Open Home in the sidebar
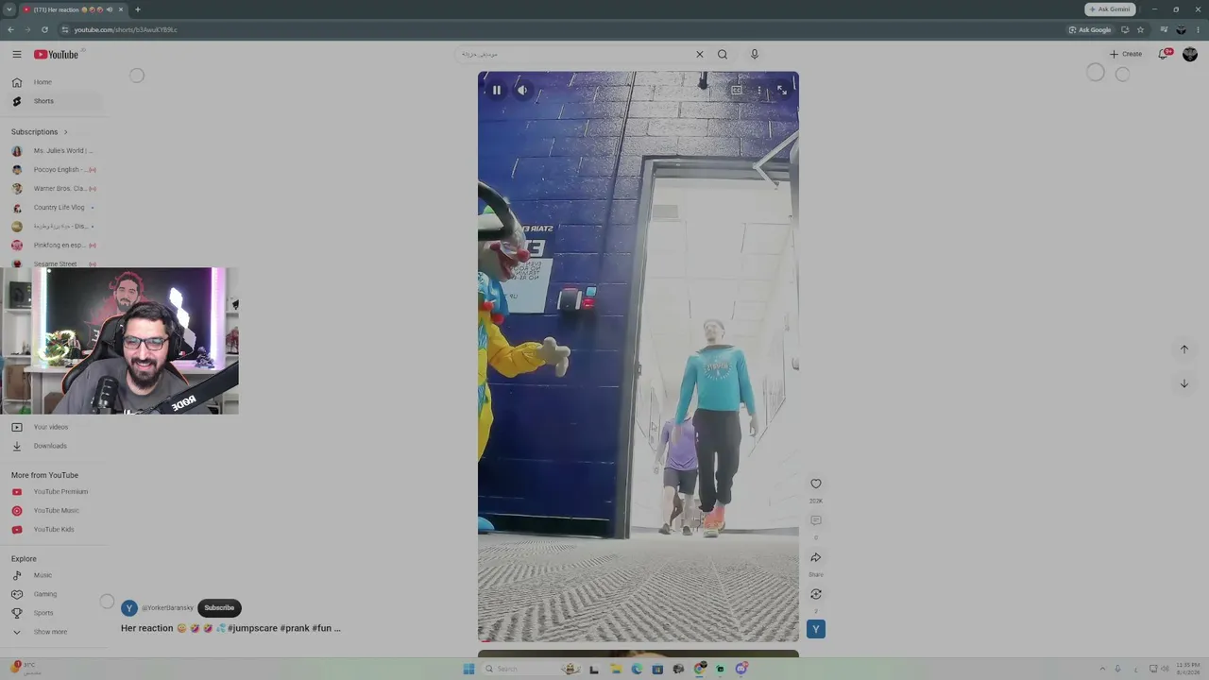The height and width of the screenshot is (680, 1209). click(x=55, y=82)
